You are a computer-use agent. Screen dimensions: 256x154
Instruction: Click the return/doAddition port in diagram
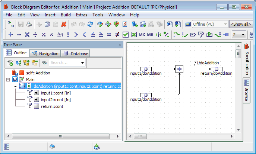pyautogui.click(x=217, y=69)
